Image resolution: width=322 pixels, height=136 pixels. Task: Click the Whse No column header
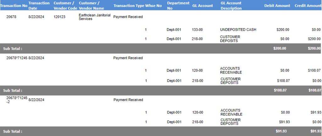[153, 6]
